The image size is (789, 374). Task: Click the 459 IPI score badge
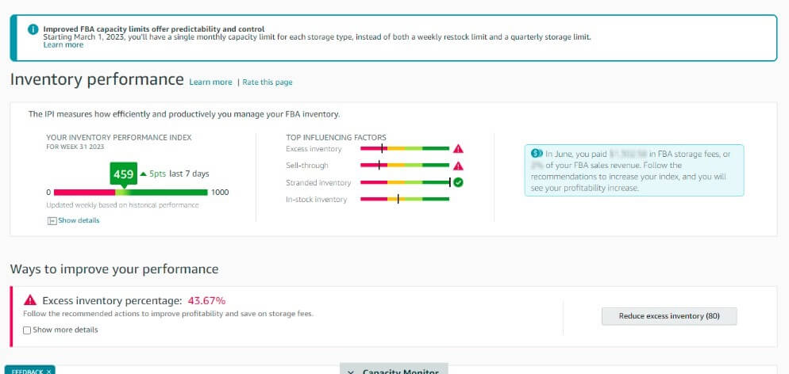click(x=123, y=174)
